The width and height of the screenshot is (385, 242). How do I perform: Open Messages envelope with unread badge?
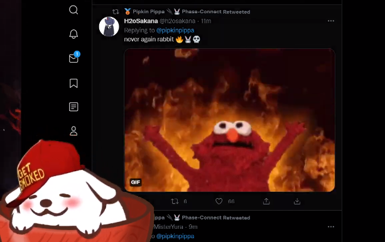[x=74, y=58]
